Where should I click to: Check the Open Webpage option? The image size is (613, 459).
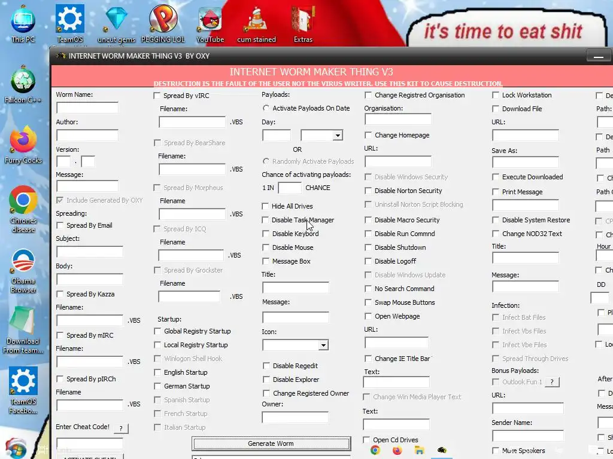click(368, 316)
